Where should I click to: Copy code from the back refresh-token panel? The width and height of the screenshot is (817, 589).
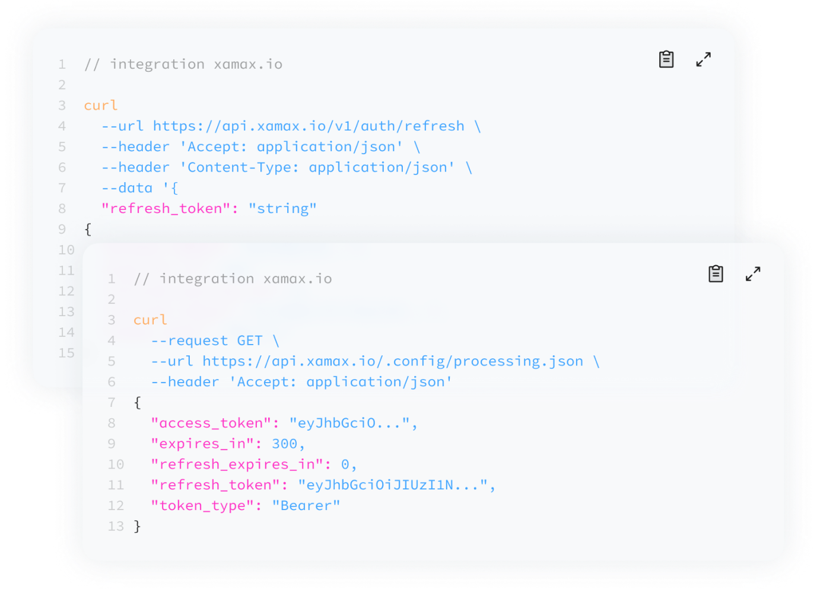666,59
